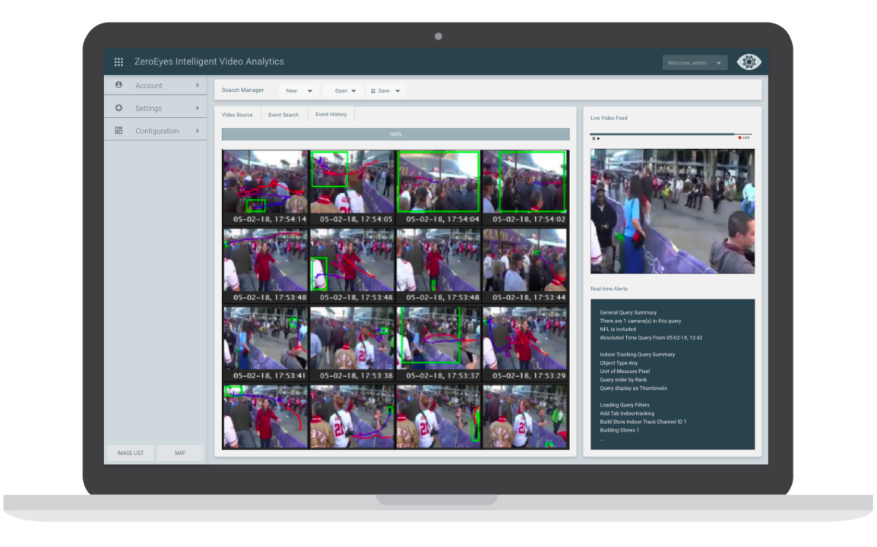This screenshot has height=547, width=877.
Task: Open the Welcome, admin user dropdown
Action: click(695, 62)
